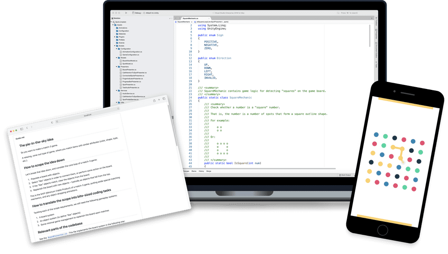Open the Debug configuration dropdown
This screenshot has height=254, width=448.
pyautogui.click(x=137, y=13)
